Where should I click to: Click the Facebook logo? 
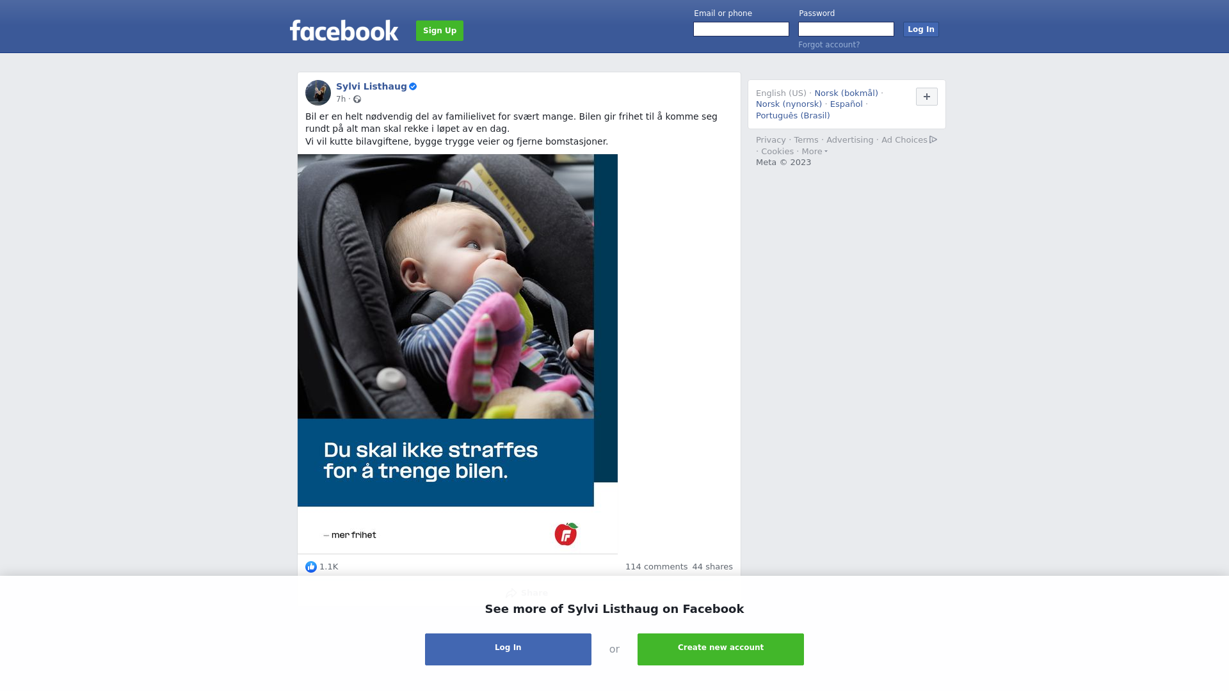(x=344, y=30)
